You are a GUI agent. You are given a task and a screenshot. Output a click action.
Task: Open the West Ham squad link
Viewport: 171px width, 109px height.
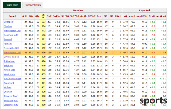(9, 74)
